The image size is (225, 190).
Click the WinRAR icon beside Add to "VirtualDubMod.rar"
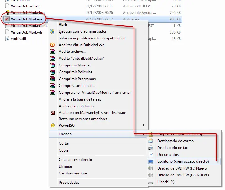(52, 58)
